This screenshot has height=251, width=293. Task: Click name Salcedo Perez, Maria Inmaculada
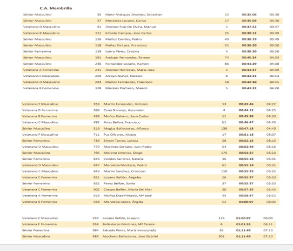[129, 230]
